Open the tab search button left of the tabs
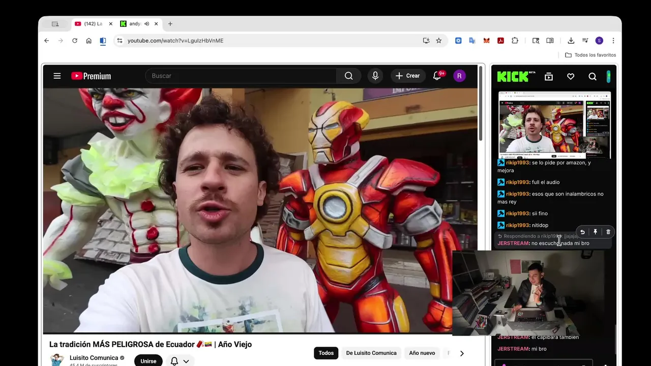 pyautogui.click(x=55, y=24)
